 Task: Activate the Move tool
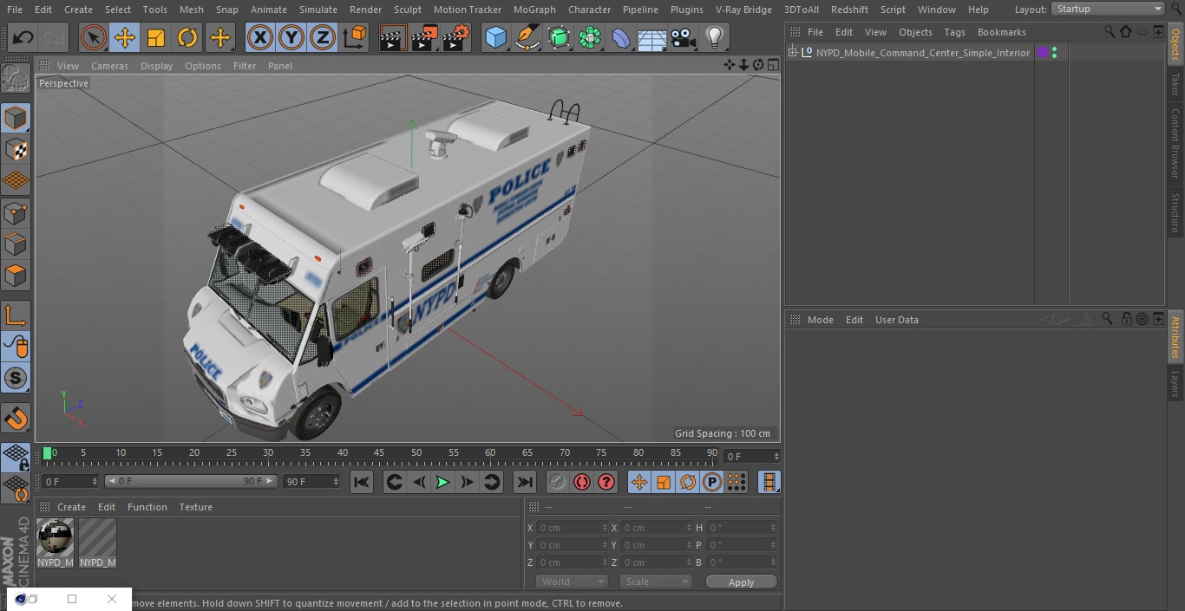(x=125, y=37)
